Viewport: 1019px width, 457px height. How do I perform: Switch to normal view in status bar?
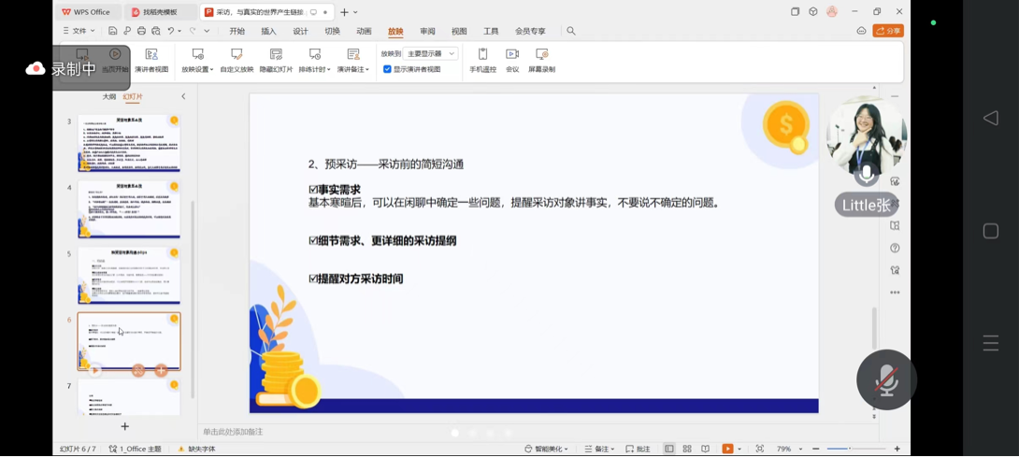[x=669, y=449]
